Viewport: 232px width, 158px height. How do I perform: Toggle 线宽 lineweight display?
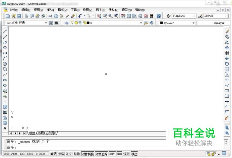click(126, 154)
